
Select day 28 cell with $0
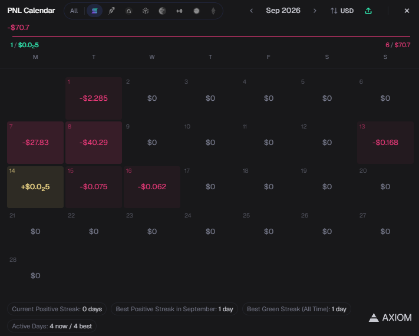coord(35,276)
